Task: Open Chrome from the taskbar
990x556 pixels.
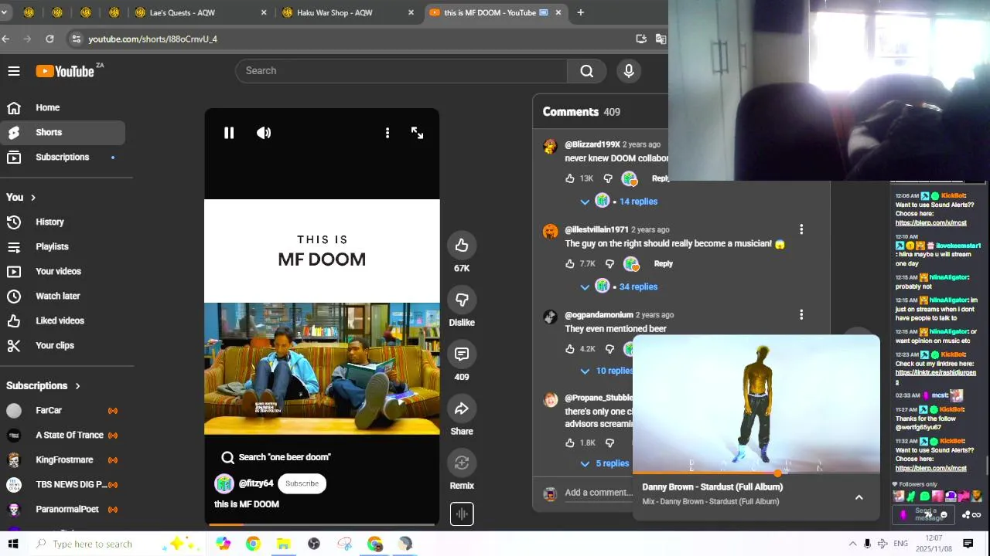Action: [253, 544]
